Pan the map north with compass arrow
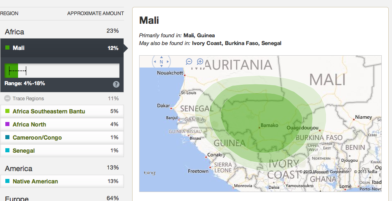Image resolution: width=392 pixels, height=201 pixels. (x=161, y=57)
